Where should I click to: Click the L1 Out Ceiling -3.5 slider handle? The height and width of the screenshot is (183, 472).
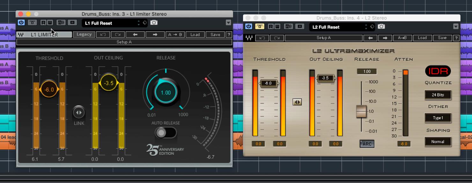[109, 83]
